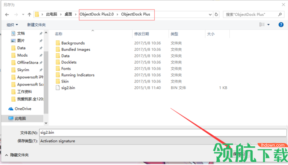Select Mods in the sidebar
This screenshot has height=165, width=288.
(23, 55)
